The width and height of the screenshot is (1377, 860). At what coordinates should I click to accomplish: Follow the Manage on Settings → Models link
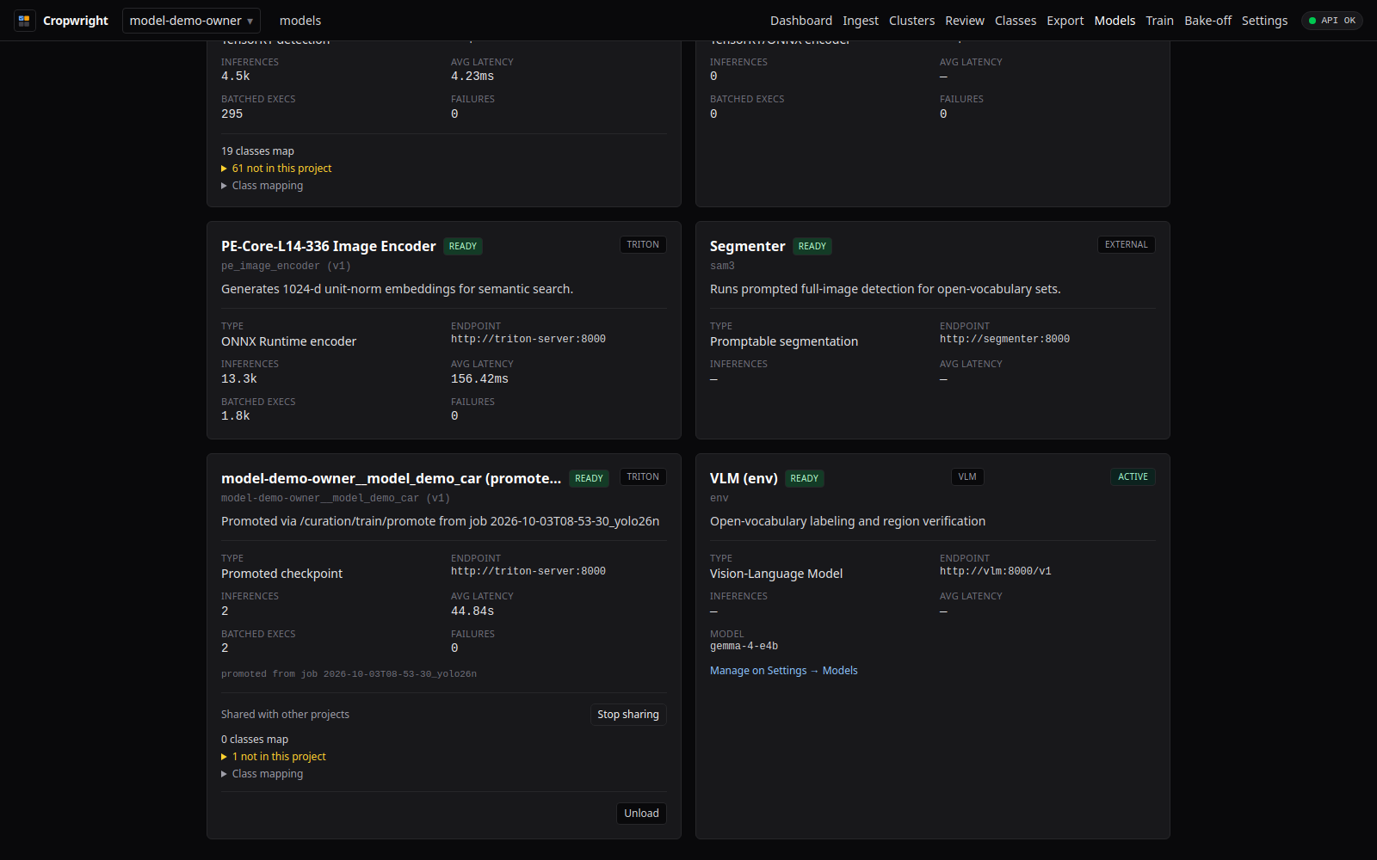pyautogui.click(x=783, y=671)
